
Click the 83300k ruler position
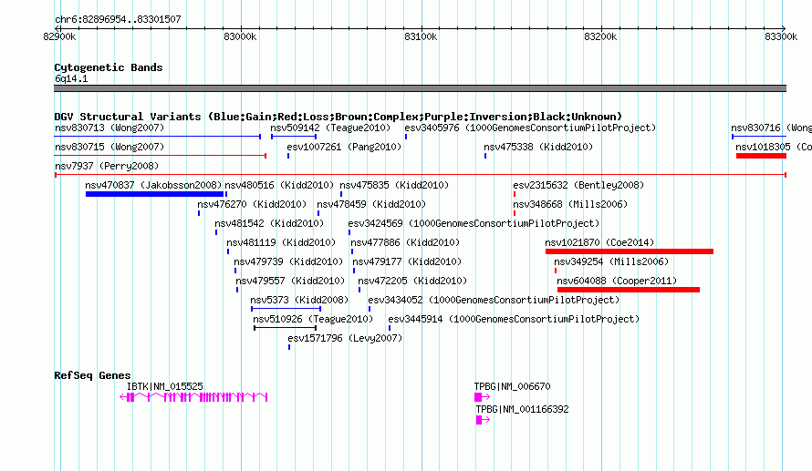click(781, 36)
